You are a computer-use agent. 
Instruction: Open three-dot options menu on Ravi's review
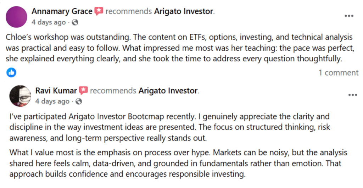352,95
